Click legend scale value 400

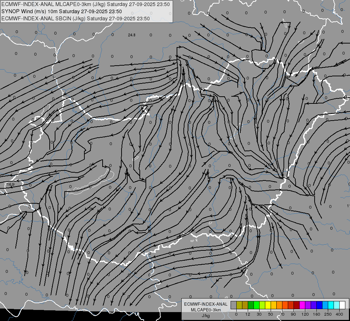[339, 314]
